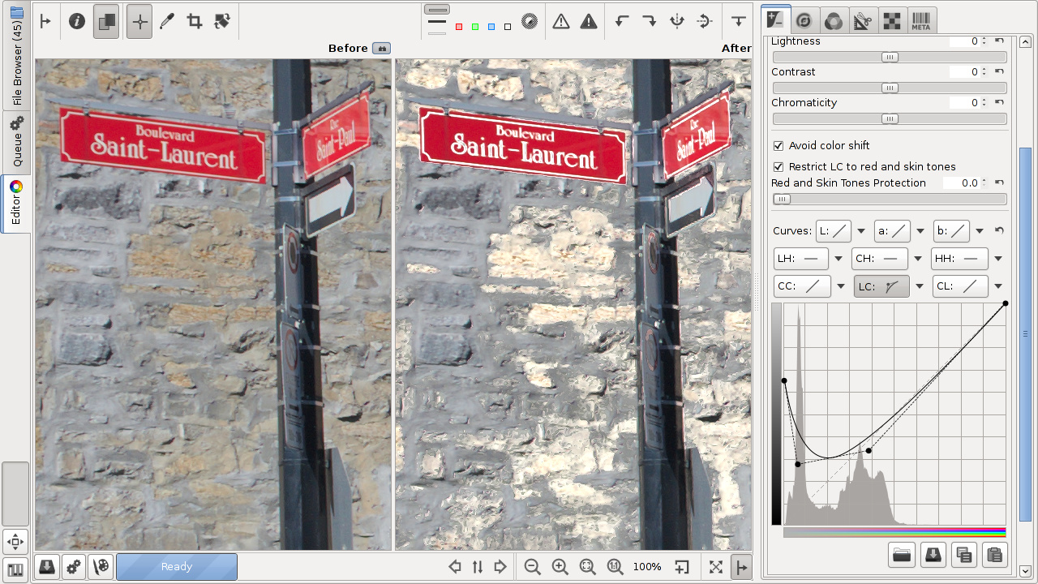The width and height of the screenshot is (1038, 584).
Task: Flip the image horizontally
Action: (x=677, y=22)
